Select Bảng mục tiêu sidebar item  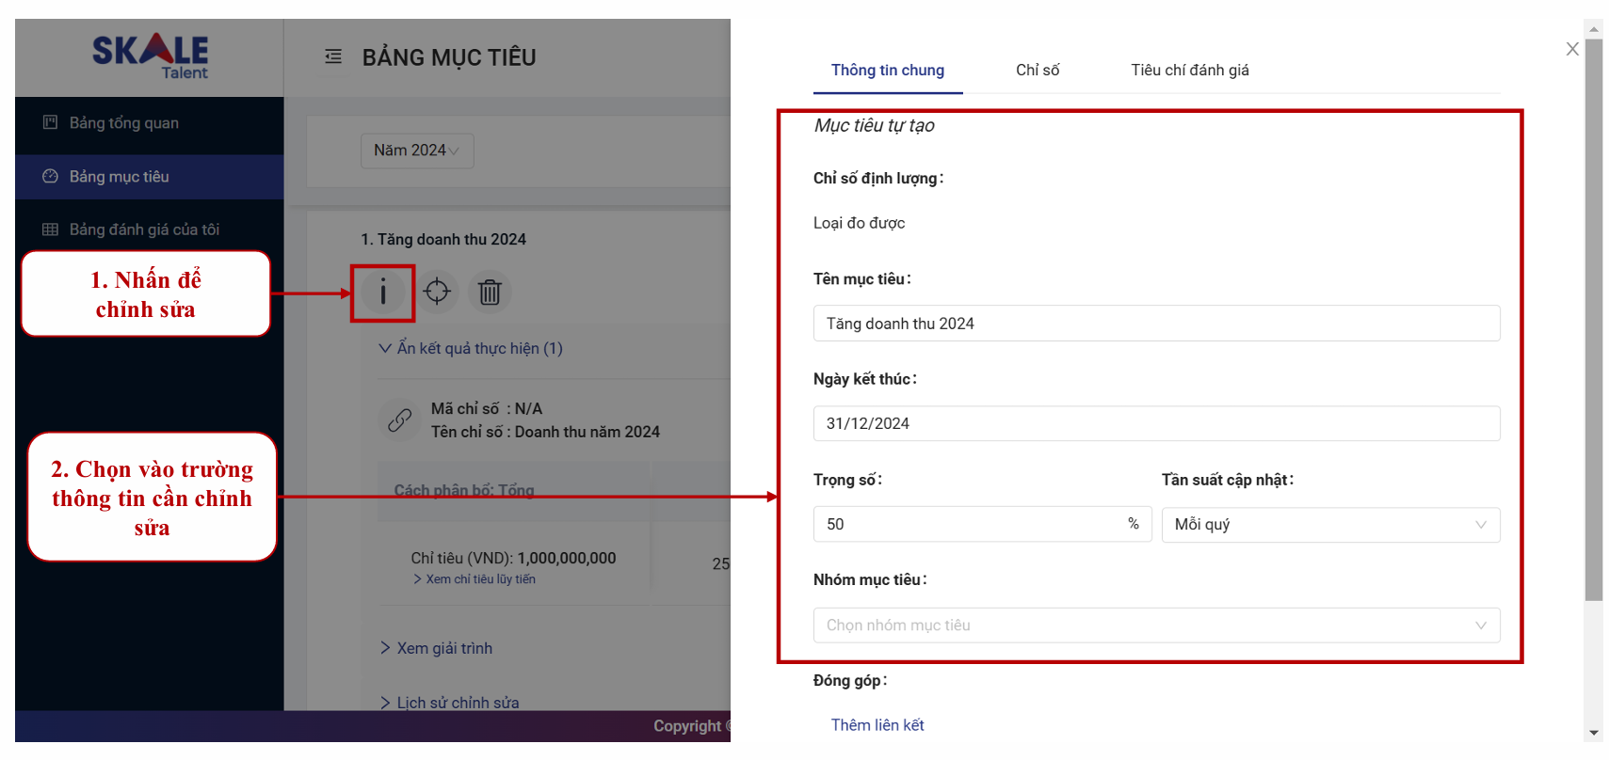point(119,177)
